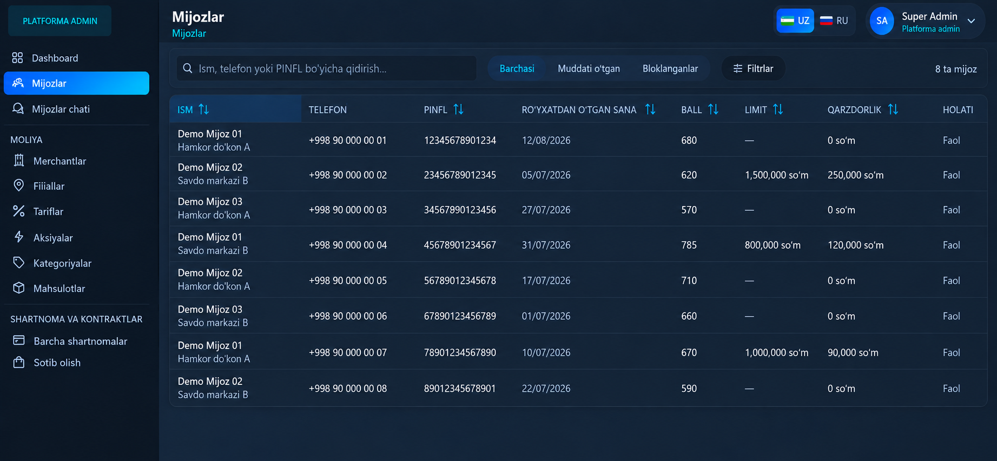The height and width of the screenshot is (461, 997).
Task: Sort by QARZDORLIK column arrows
Action: click(893, 110)
